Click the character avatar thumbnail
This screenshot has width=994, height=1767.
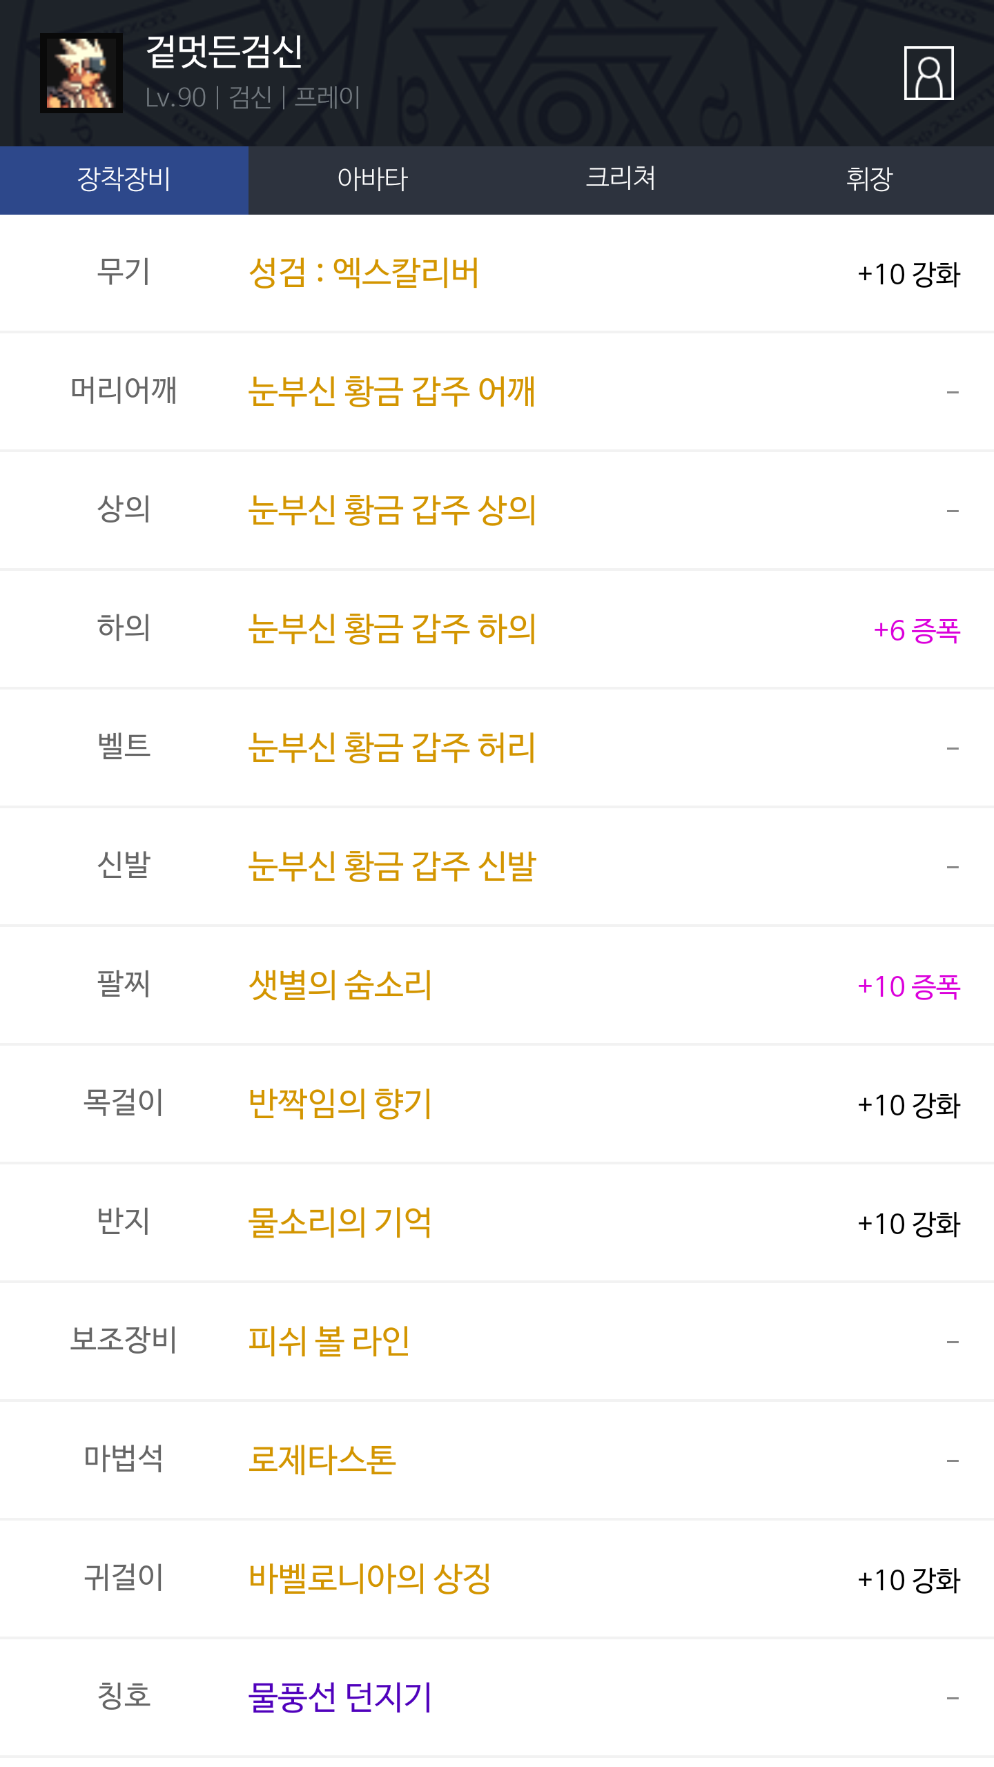click(x=81, y=73)
